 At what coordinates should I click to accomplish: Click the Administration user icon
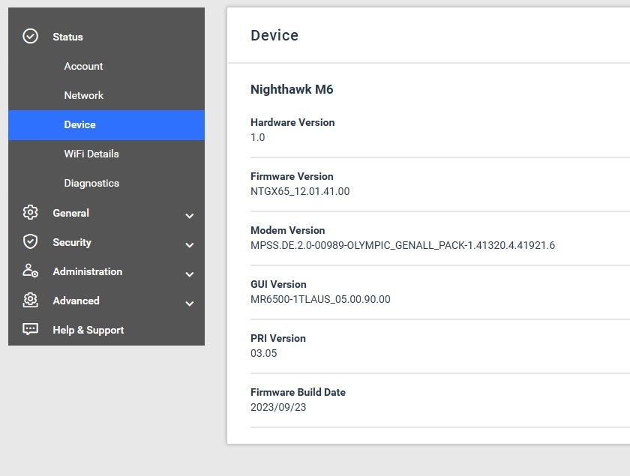click(x=30, y=271)
